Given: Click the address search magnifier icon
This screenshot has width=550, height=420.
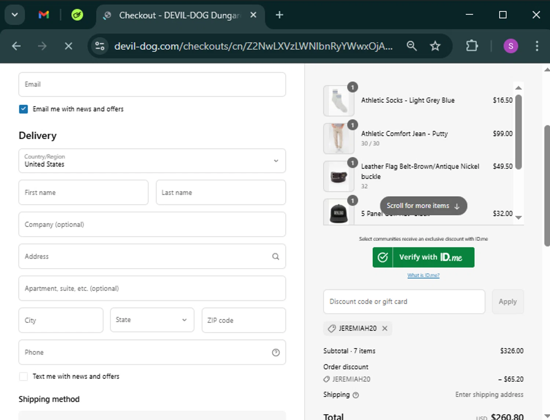Looking at the screenshot, I should point(276,256).
